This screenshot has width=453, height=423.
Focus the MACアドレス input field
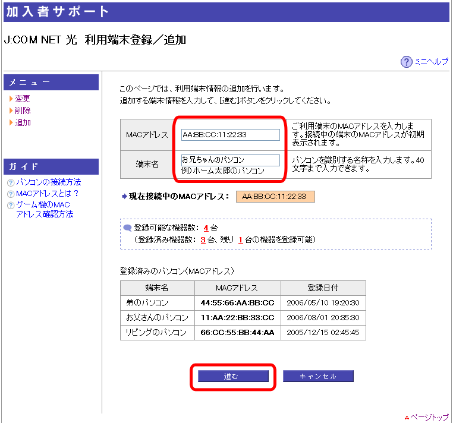[x=230, y=135]
